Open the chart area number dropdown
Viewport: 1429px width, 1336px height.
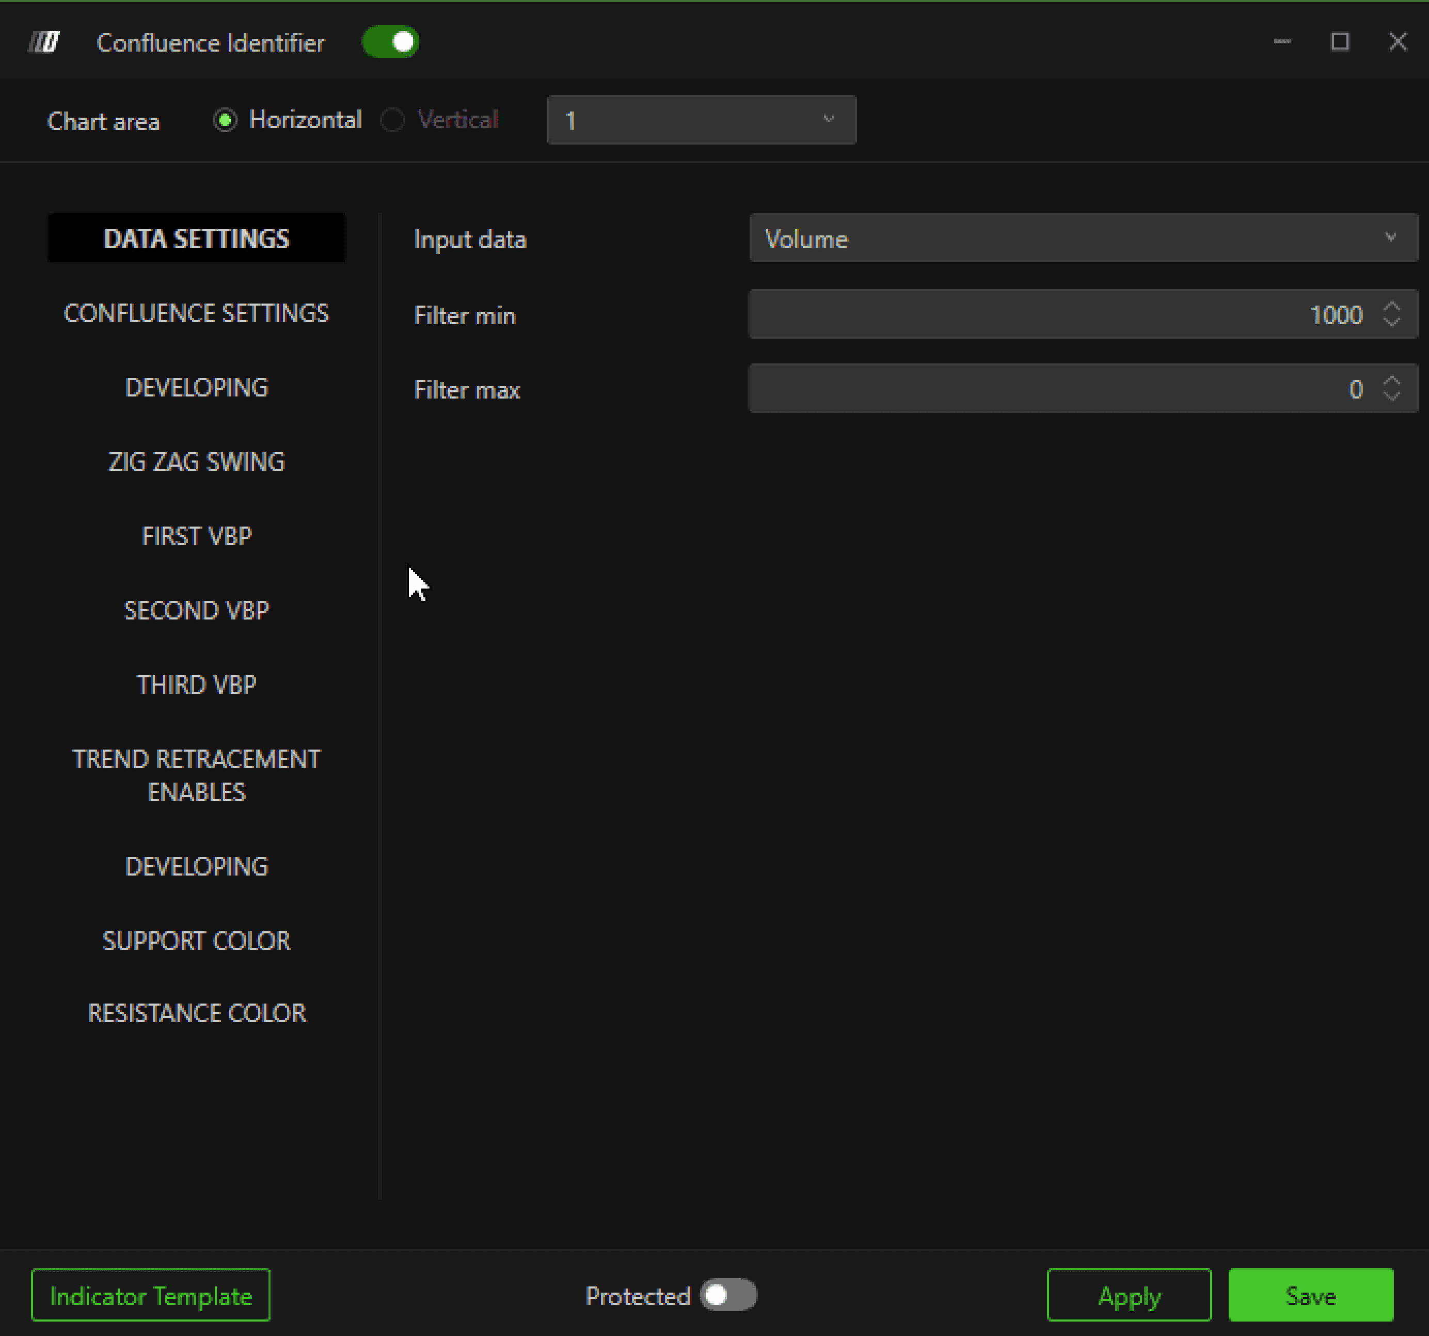coord(701,120)
